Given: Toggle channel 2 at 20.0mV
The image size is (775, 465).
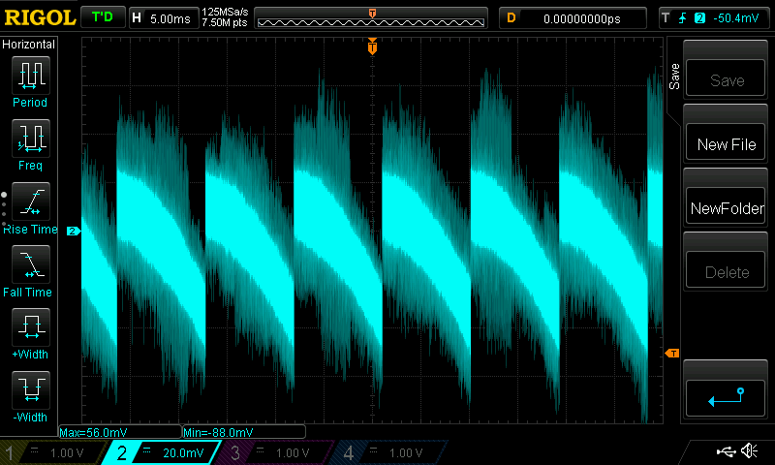Looking at the screenshot, I should 165,452.
